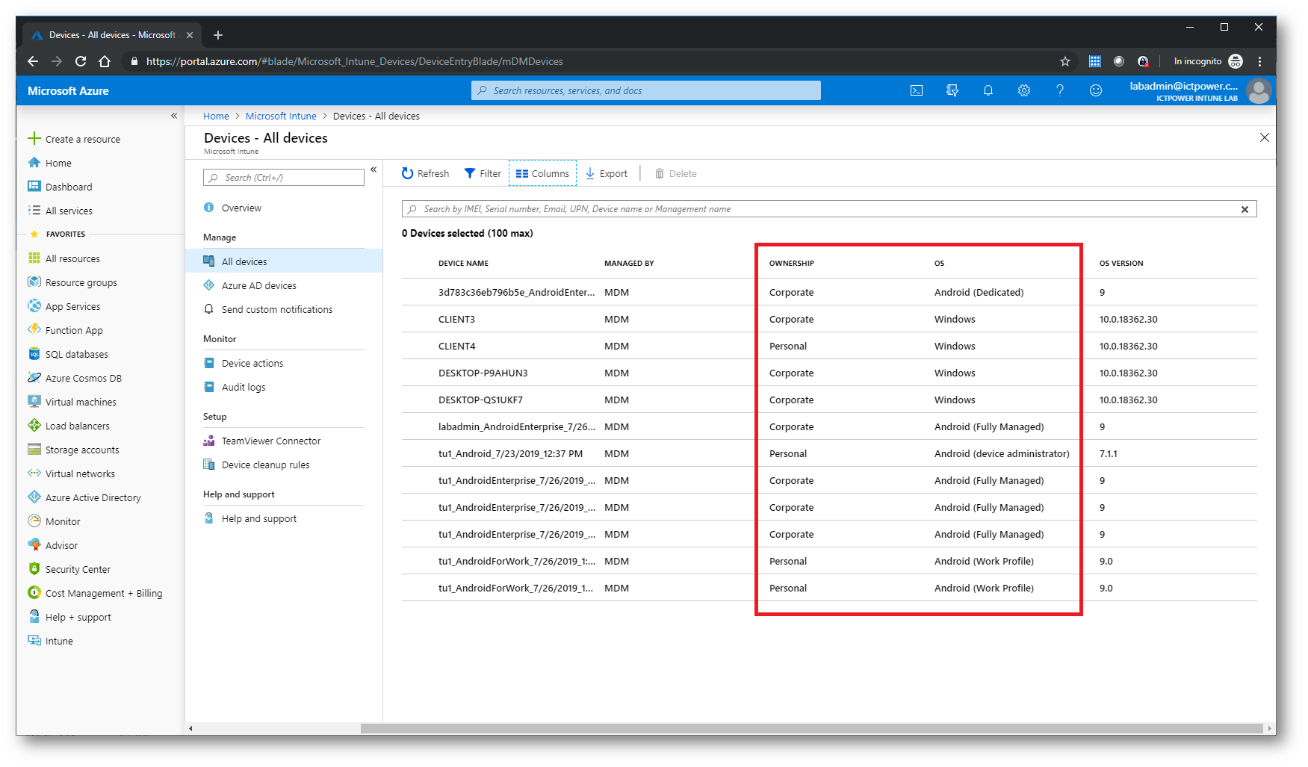
Task: Sort by the DEVICE NAME column header
Action: pyautogui.click(x=463, y=263)
